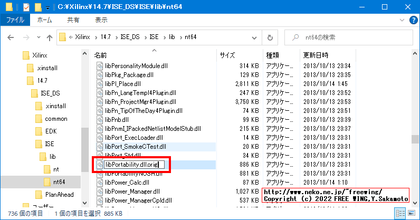This screenshot has height=220, width=420.
Task: Navigate to Xilinx in the breadcrumb
Action: (82, 37)
